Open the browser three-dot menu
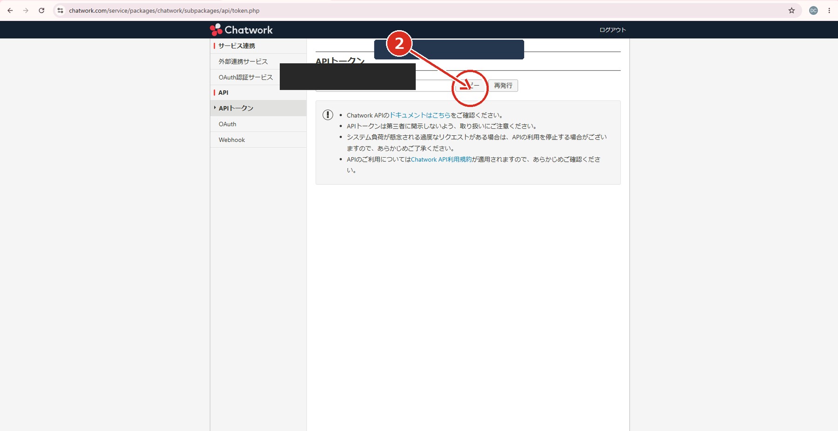This screenshot has height=431, width=838. click(x=829, y=10)
